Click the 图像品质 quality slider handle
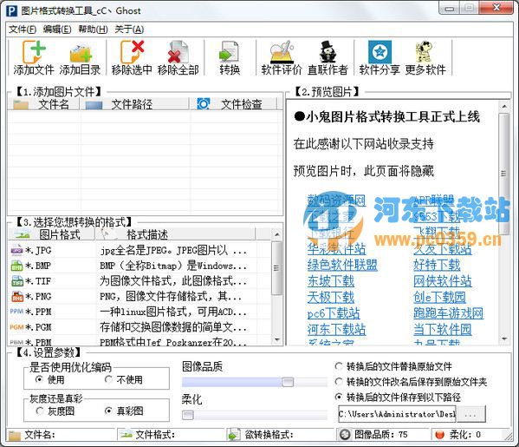The width and height of the screenshot is (519, 447). click(288, 382)
